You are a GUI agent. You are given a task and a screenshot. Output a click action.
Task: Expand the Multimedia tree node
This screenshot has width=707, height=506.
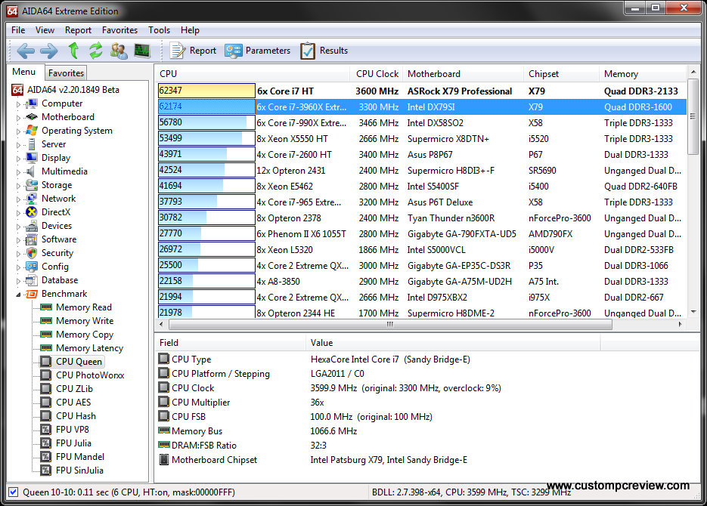point(18,172)
